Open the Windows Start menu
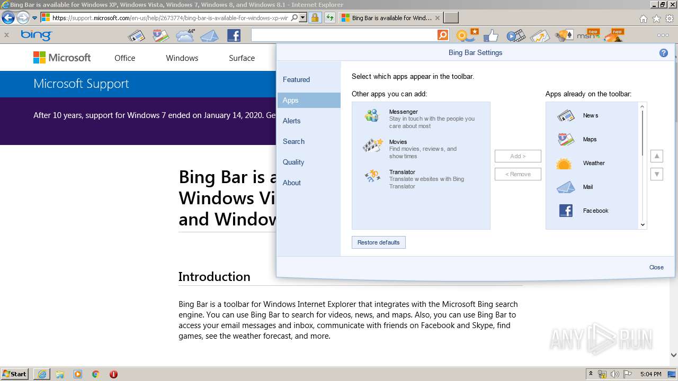Screen dimensions: 678x381 (15, 374)
